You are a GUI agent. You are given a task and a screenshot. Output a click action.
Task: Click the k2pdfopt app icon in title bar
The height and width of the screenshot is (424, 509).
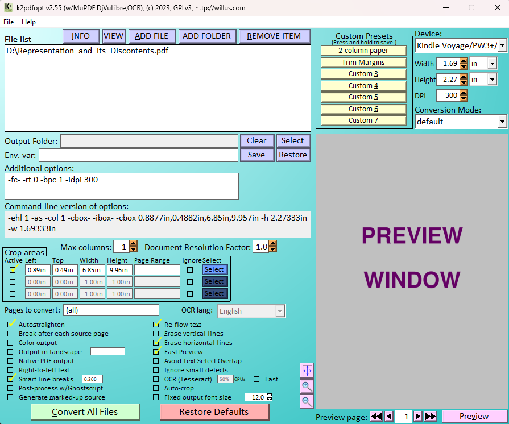8,7
